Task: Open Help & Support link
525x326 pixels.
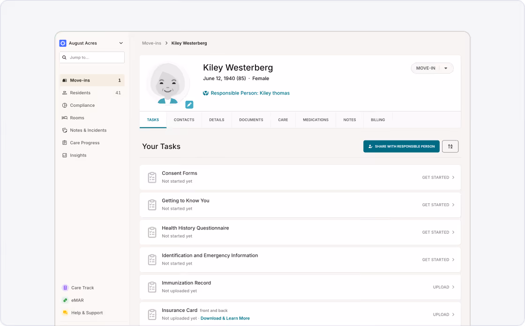Action: (87, 312)
